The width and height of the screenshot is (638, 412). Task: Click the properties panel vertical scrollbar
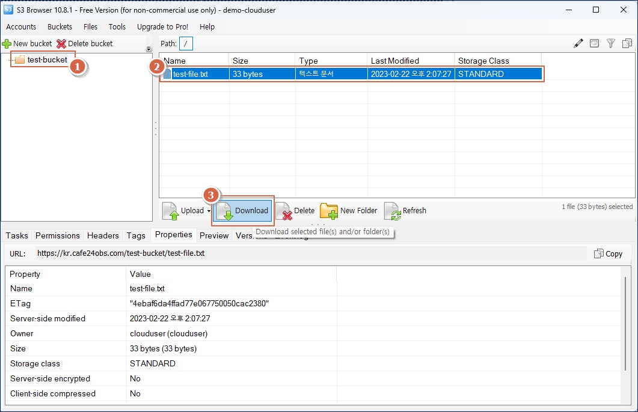point(626,324)
